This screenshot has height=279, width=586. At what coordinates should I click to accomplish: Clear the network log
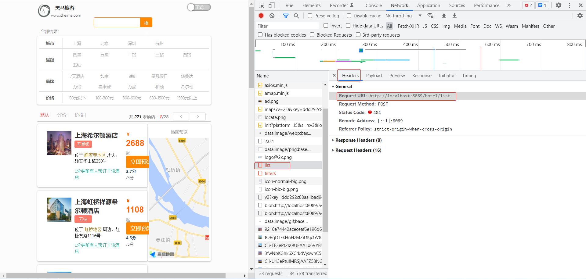[x=272, y=16]
